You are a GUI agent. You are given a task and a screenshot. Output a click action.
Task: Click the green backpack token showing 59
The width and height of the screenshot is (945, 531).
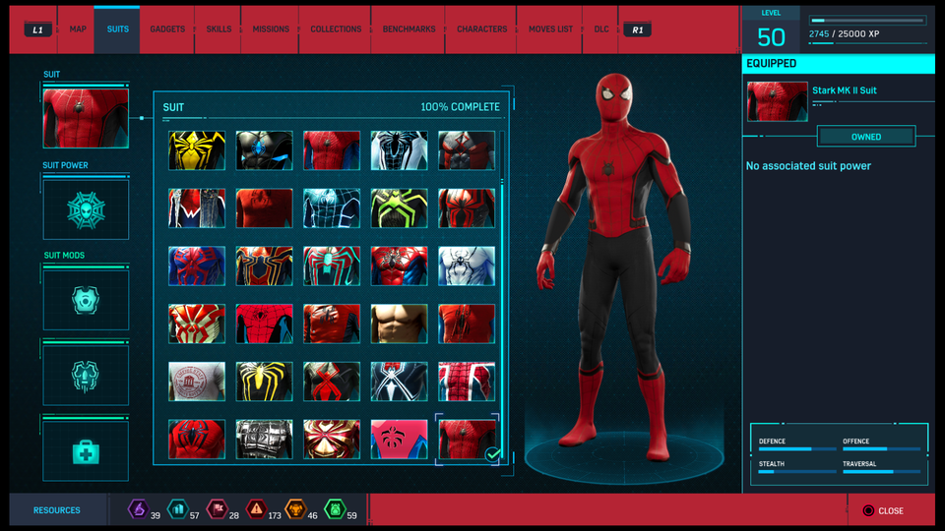pyautogui.click(x=335, y=510)
